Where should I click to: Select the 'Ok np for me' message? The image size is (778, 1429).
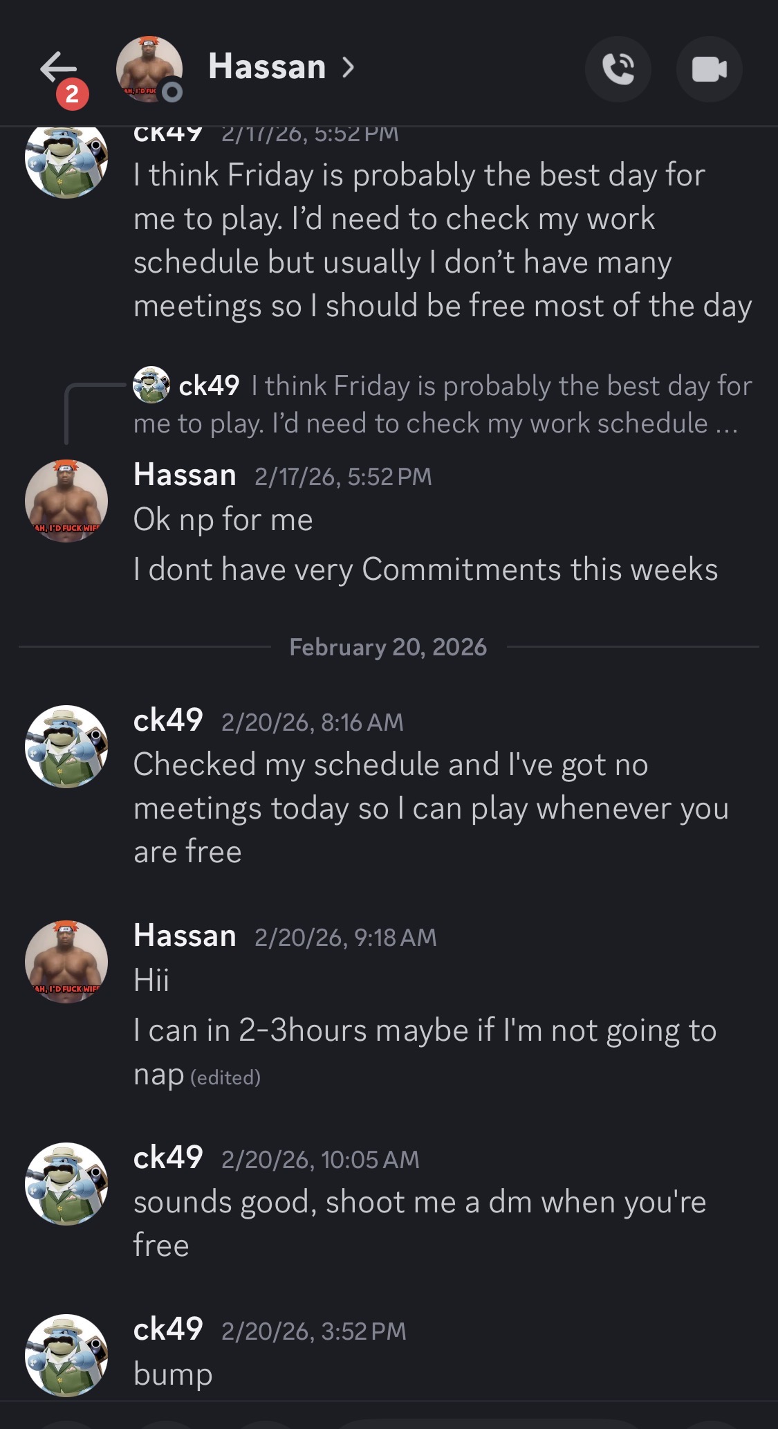(x=223, y=520)
